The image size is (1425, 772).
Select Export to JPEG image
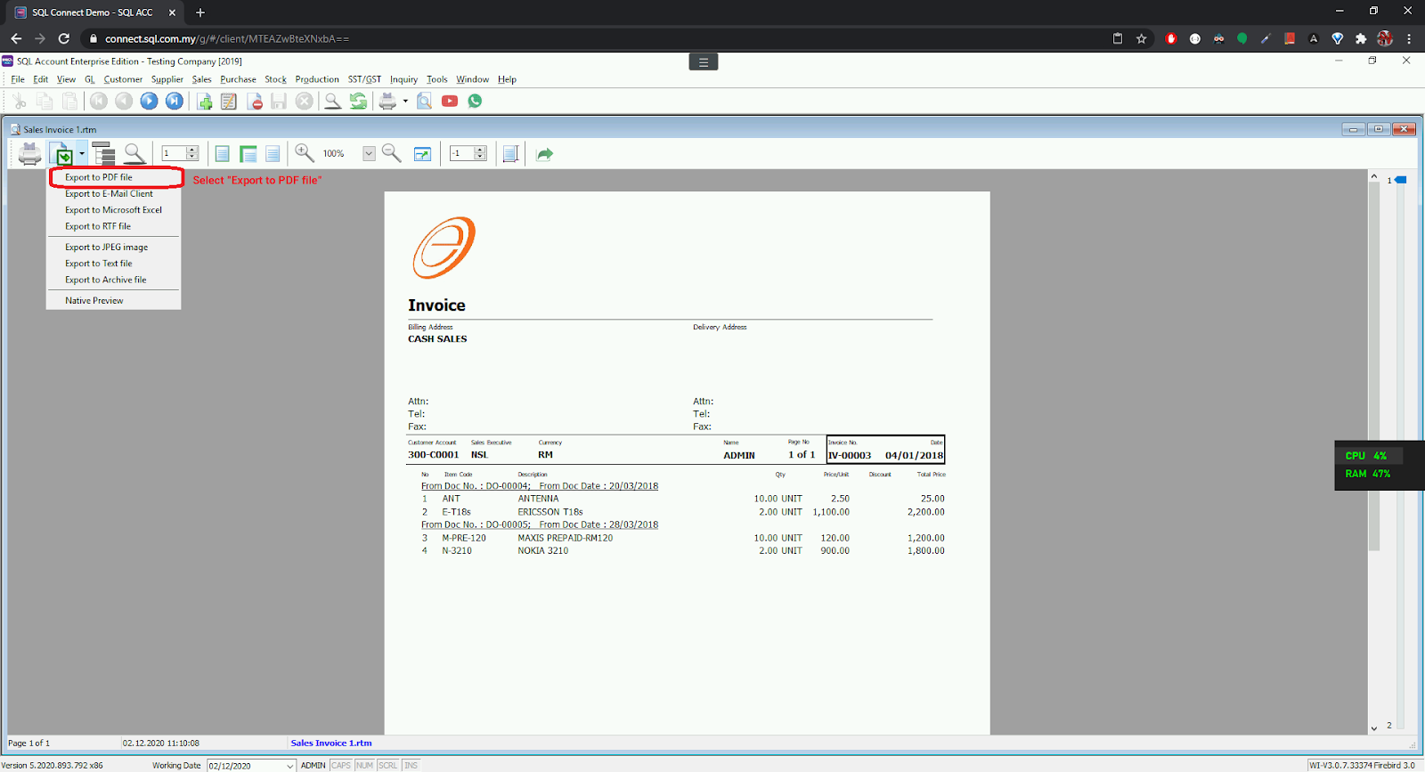(106, 247)
